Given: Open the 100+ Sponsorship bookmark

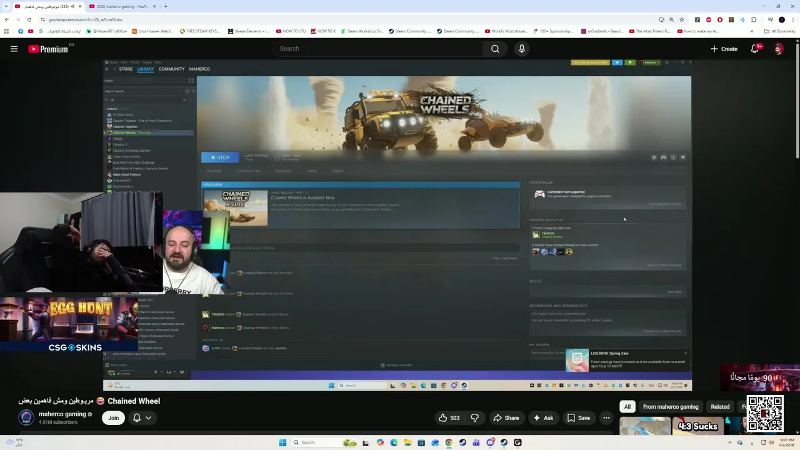Looking at the screenshot, I should (x=553, y=31).
